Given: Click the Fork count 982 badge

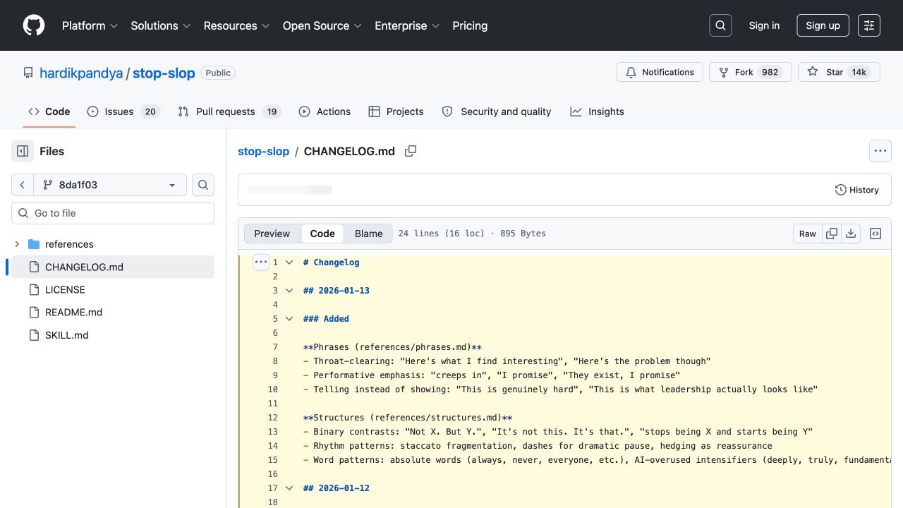Looking at the screenshot, I should 770,72.
